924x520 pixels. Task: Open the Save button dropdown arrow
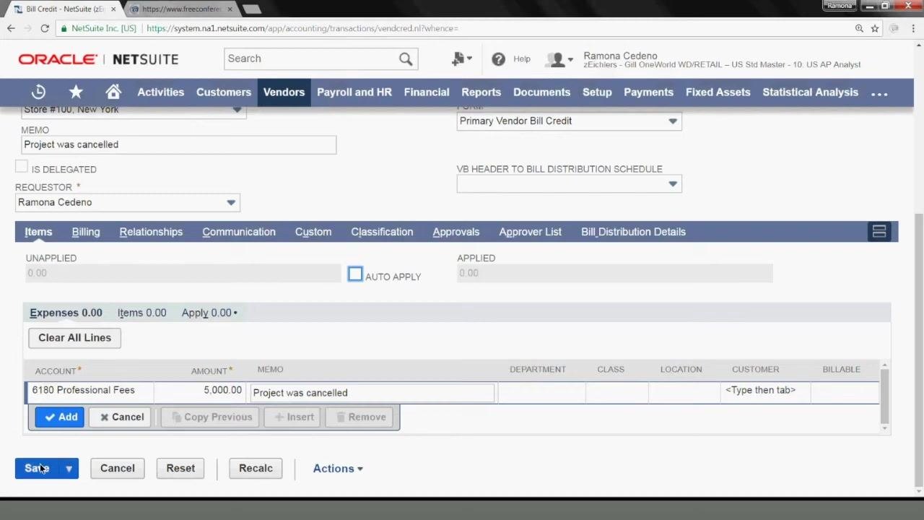pos(69,468)
